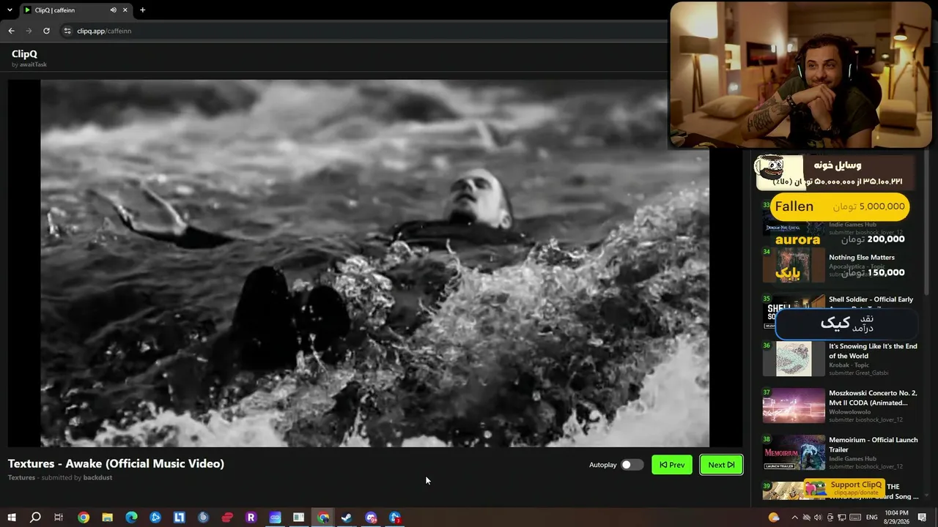
Task: Go to the previous clip with Prev
Action: 672,465
